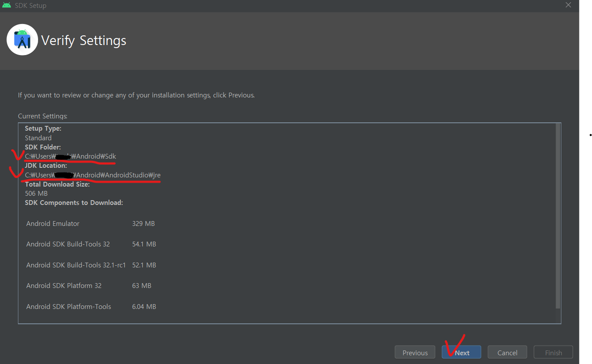Select Android SDK Build-Tools 32.1-rc1 row
Viewport: 592px width, 364px height.
[91, 265]
